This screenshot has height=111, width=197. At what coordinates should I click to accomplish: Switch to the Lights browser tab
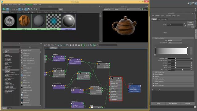[x=33, y=12]
